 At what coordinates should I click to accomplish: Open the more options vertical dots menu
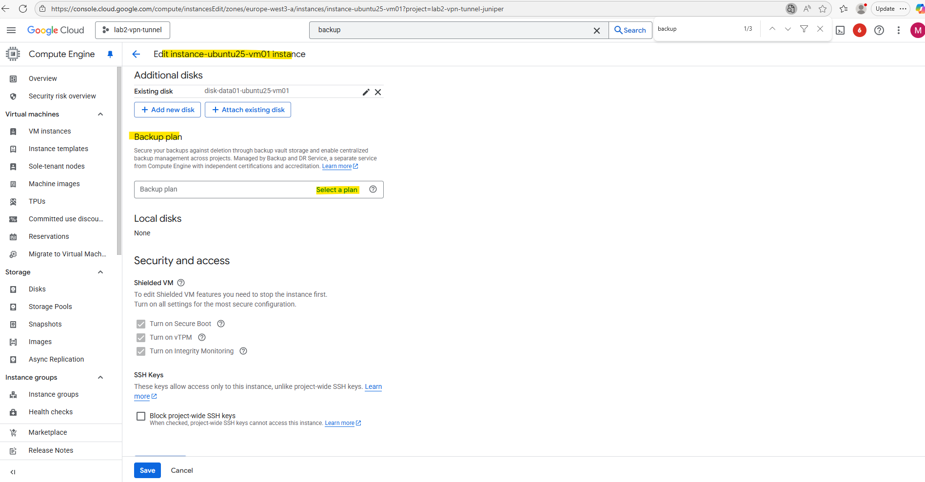coord(899,30)
